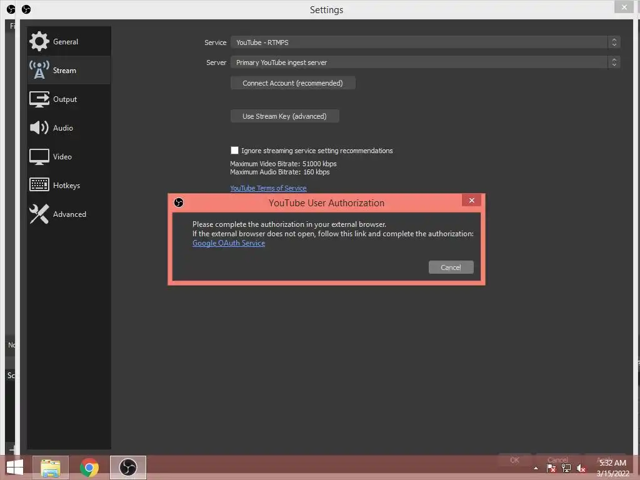Switch to Audio settings tab label
Image resolution: width=640 pixels, height=480 pixels.
click(x=63, y=127)
